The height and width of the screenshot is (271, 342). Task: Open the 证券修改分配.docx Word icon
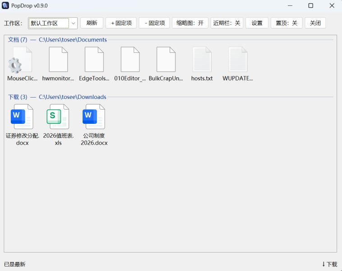(x=22, y=117)
